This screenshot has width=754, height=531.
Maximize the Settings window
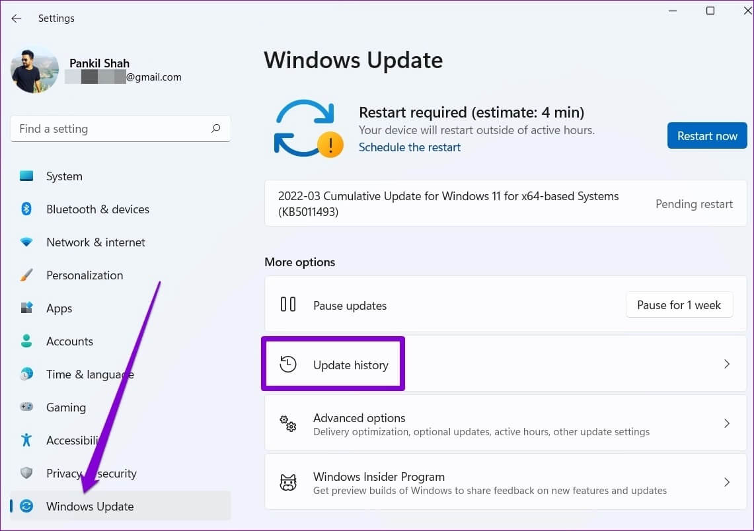pos(710,11)
